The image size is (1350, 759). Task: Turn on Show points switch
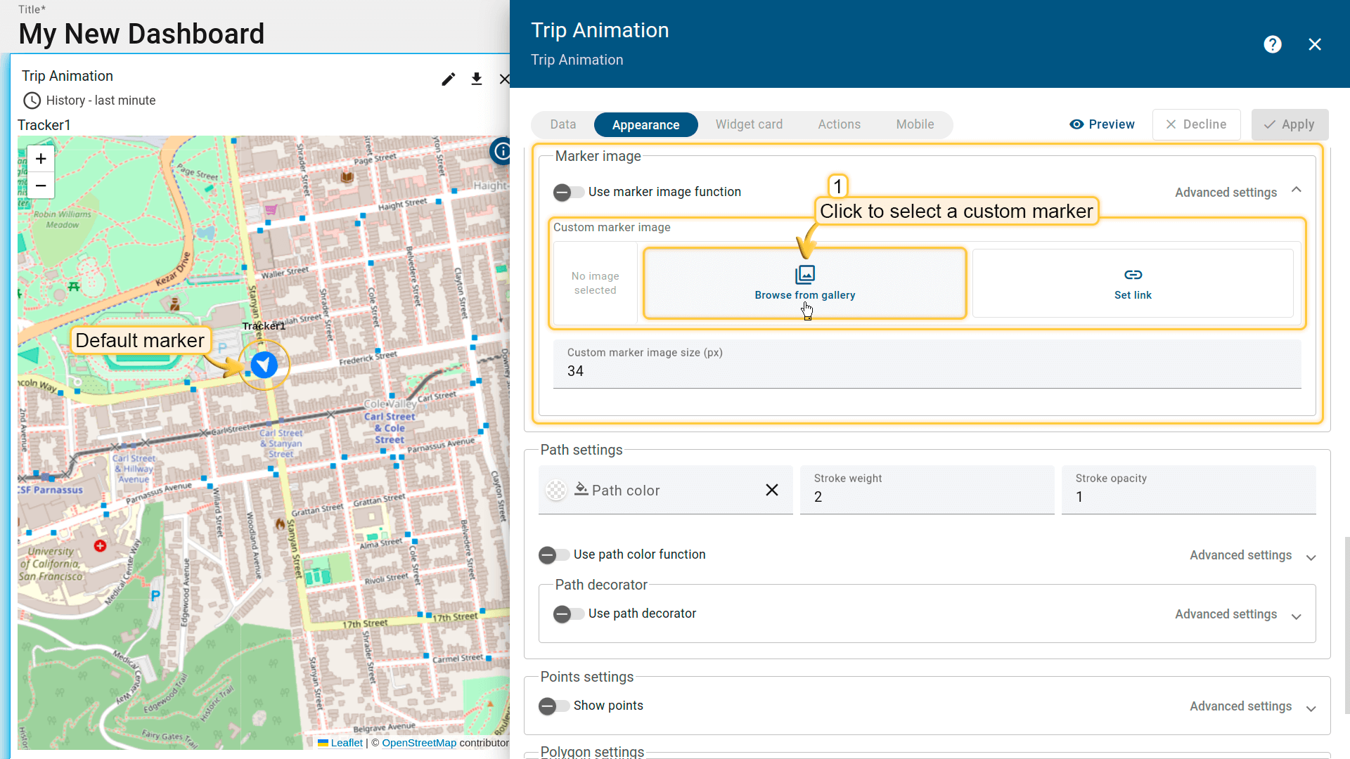(x=553, y=706)
